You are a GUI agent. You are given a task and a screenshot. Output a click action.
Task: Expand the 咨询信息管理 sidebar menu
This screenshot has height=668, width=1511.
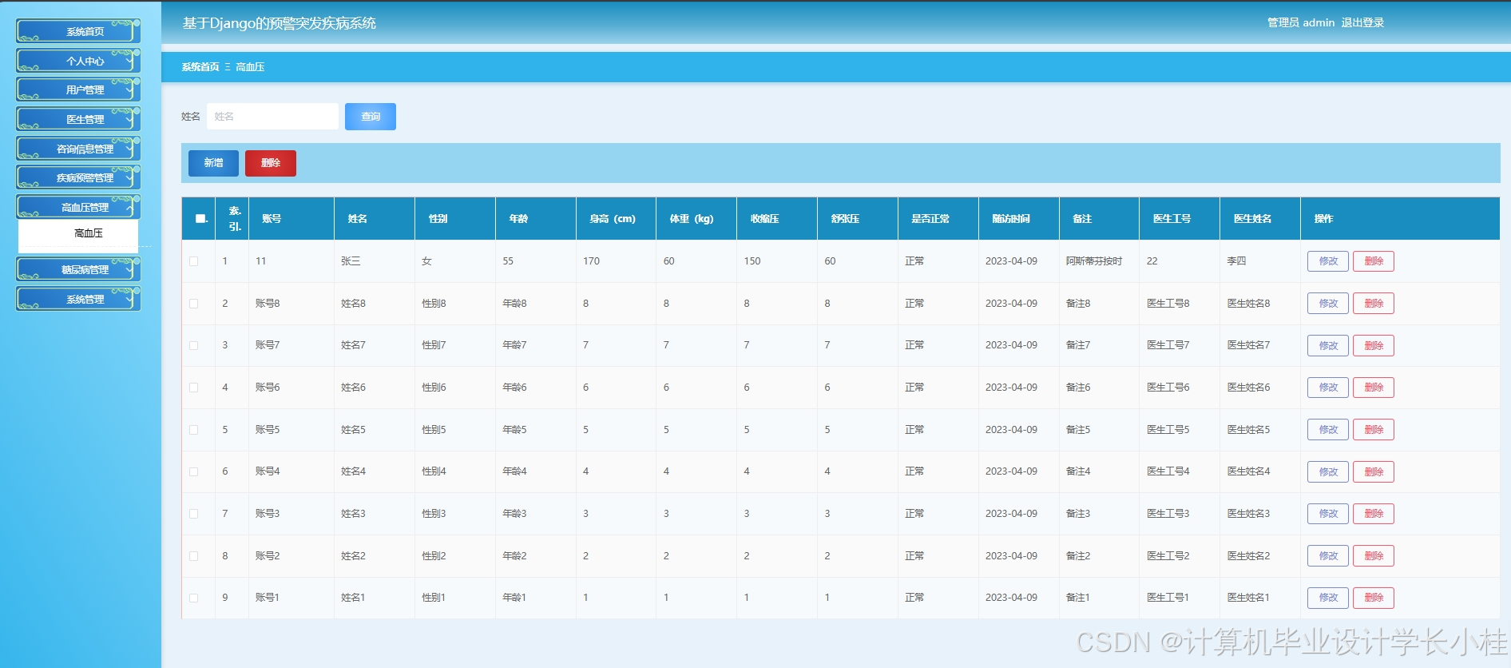[x=78, y=149]
